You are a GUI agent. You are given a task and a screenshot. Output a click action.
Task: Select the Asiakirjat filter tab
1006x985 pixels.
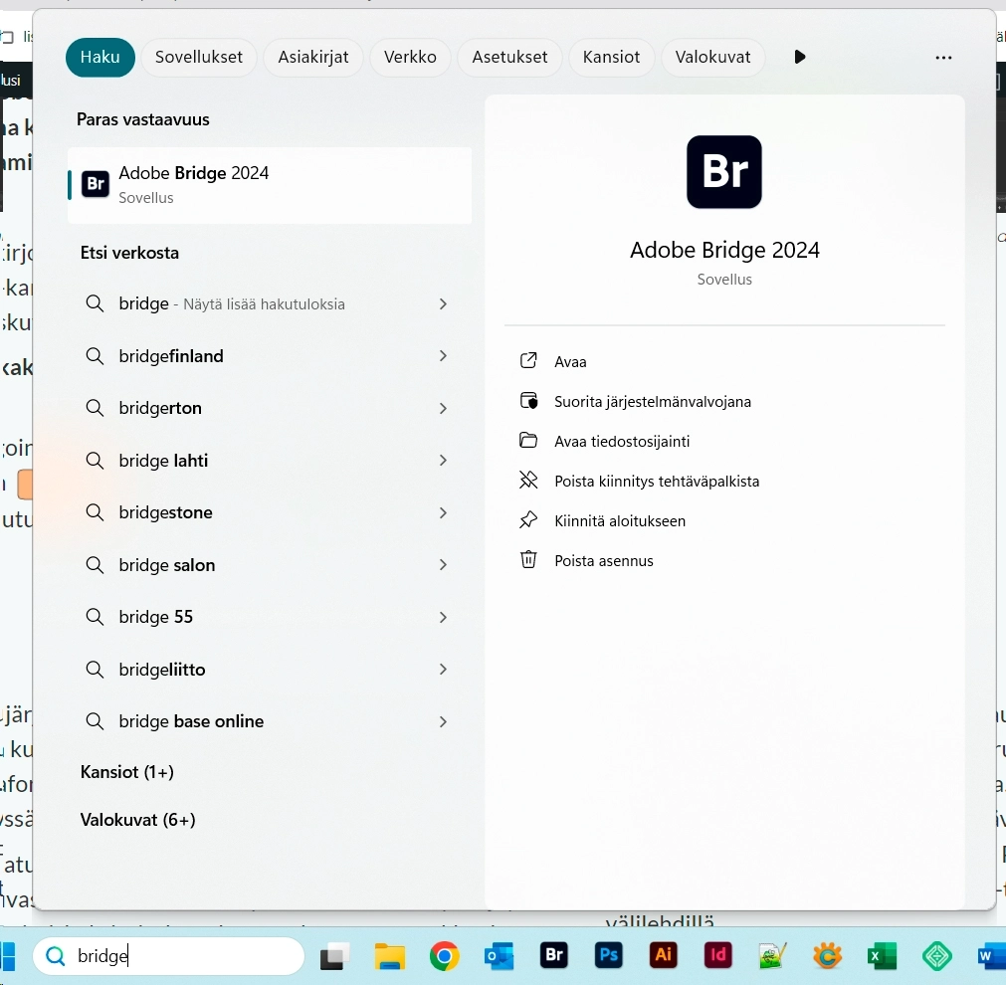click(x=313, y=58)
